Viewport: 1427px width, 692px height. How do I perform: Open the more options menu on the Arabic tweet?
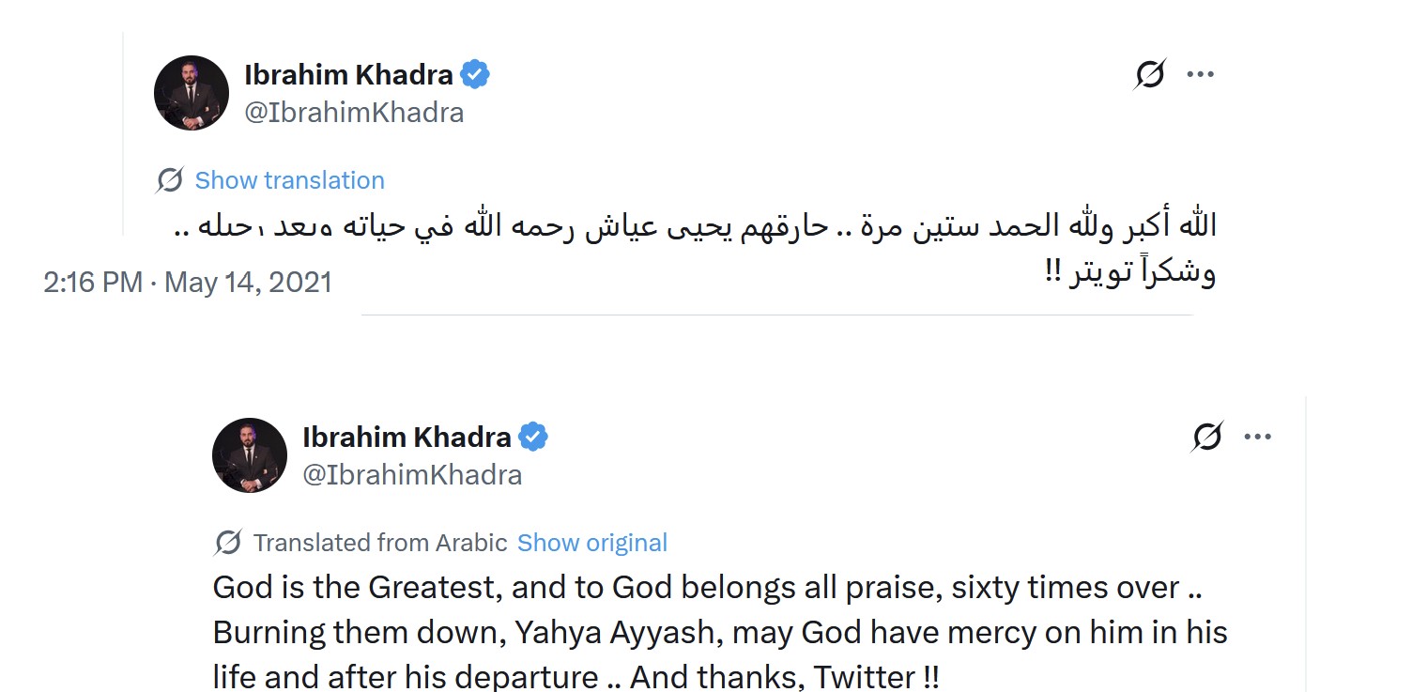click(x=1201, y=74)
